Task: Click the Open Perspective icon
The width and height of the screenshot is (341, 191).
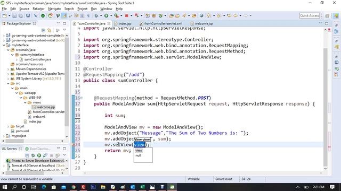Action: tap(327, 15)
